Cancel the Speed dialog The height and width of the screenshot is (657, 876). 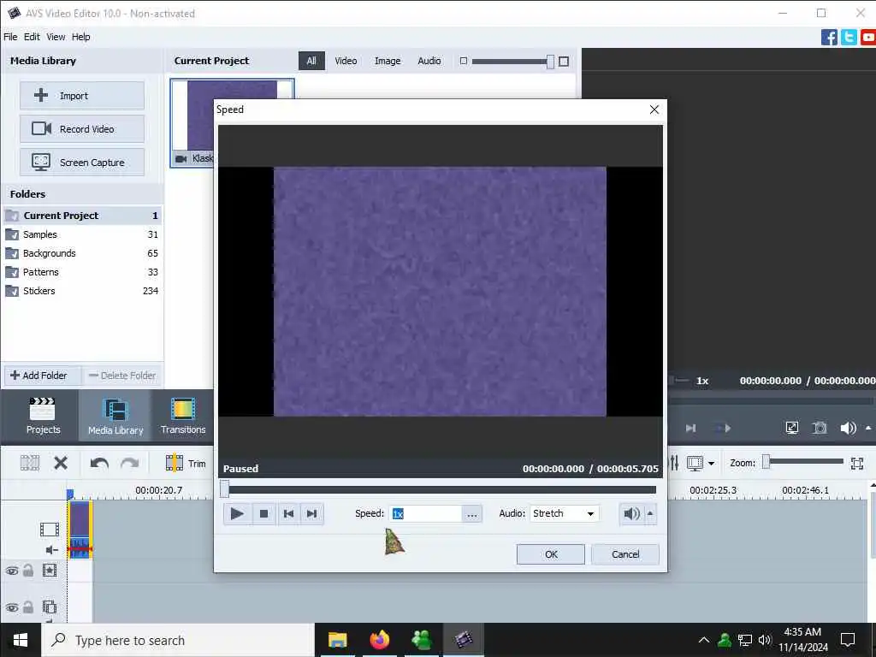point(625,554)
